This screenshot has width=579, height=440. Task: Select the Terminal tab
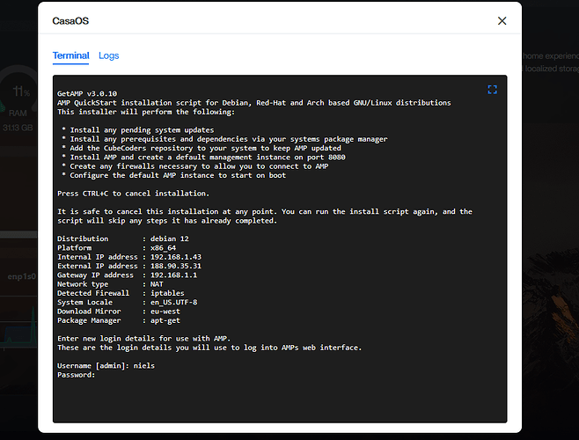[x=70, y=55]
